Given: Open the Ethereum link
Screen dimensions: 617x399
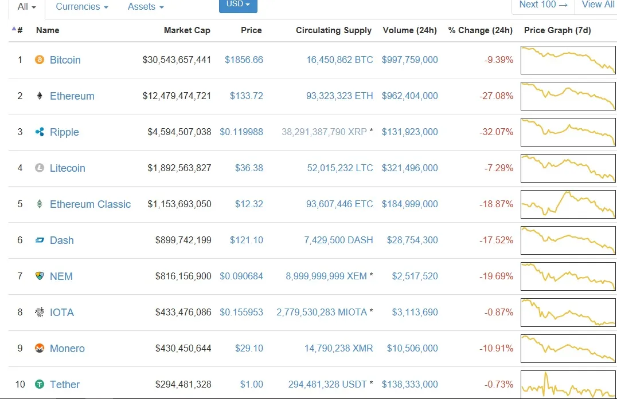Looking at the screenshot, I should pyautogui.click(x=72, y=96).
